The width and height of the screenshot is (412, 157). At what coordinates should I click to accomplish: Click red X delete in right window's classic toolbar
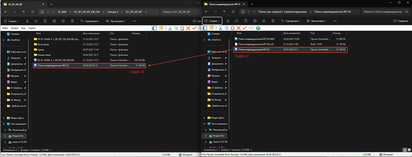click(239, 28)
